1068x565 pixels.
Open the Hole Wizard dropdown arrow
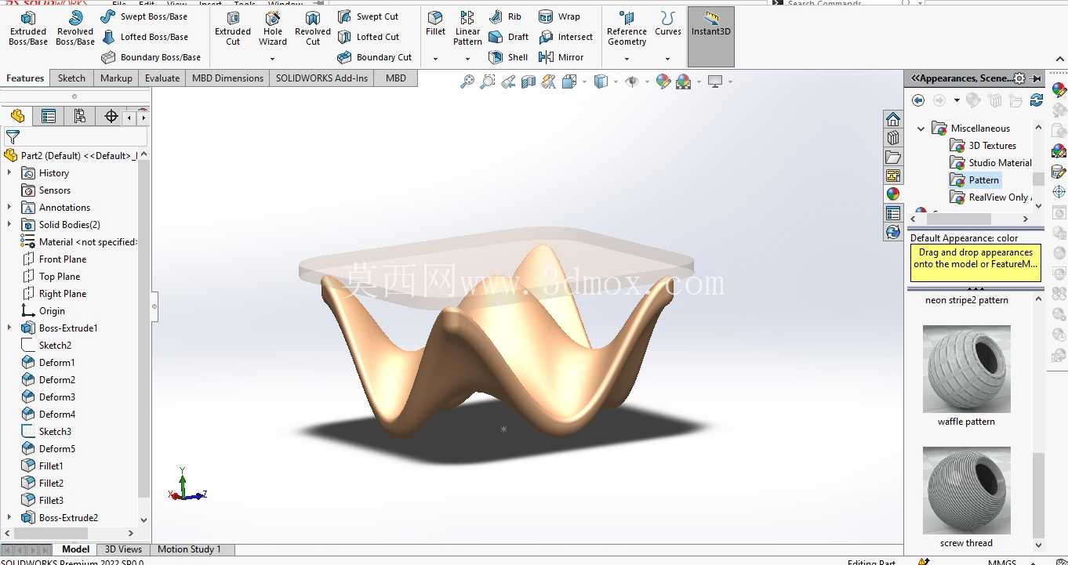click(272, 59)
